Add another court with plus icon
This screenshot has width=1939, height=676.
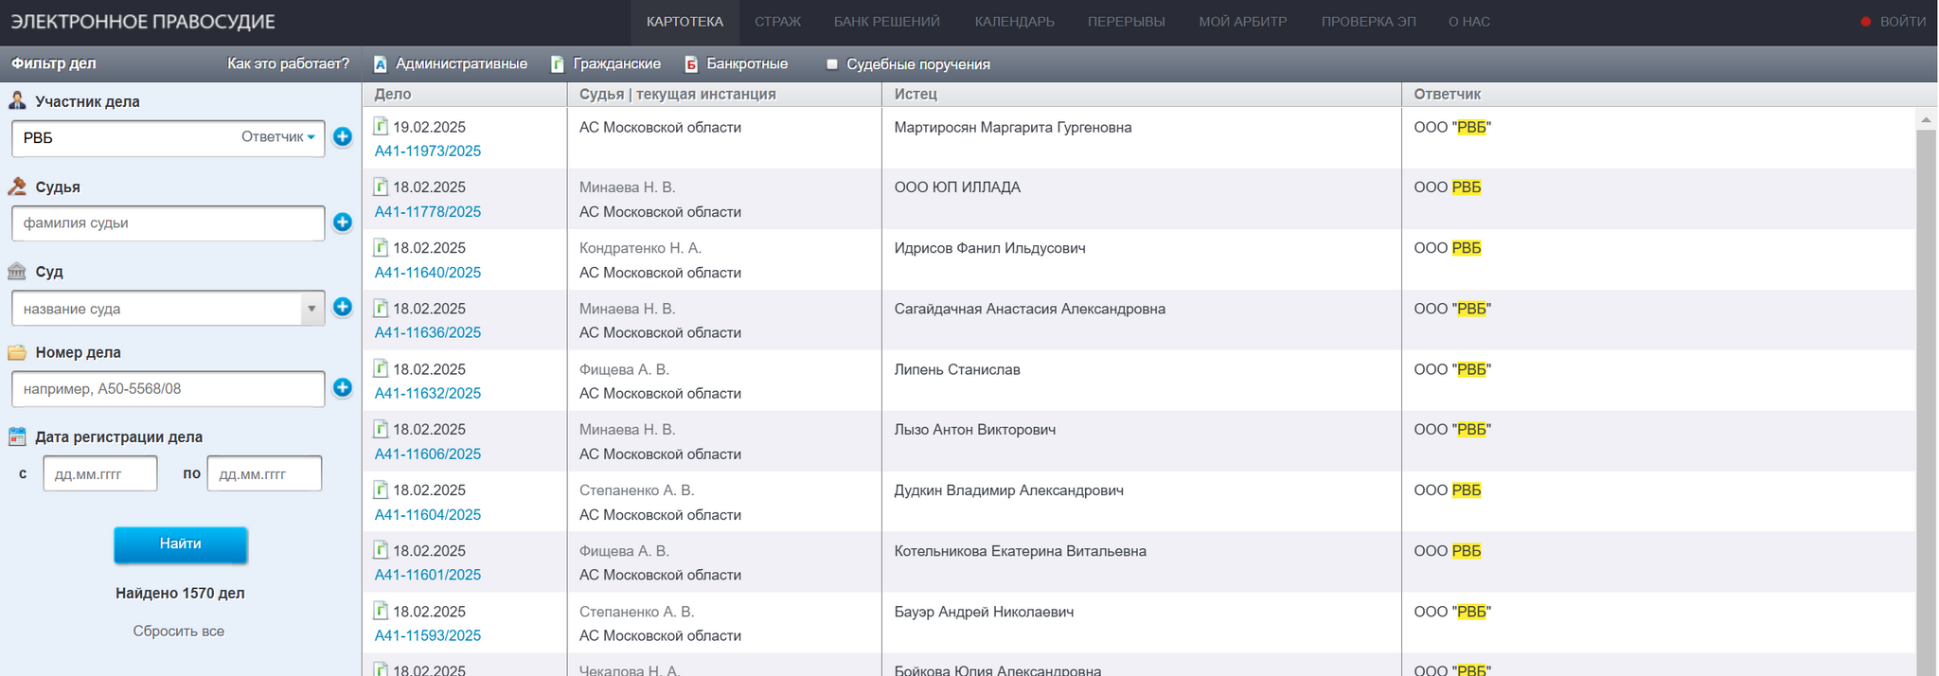(x=343, y=307)
